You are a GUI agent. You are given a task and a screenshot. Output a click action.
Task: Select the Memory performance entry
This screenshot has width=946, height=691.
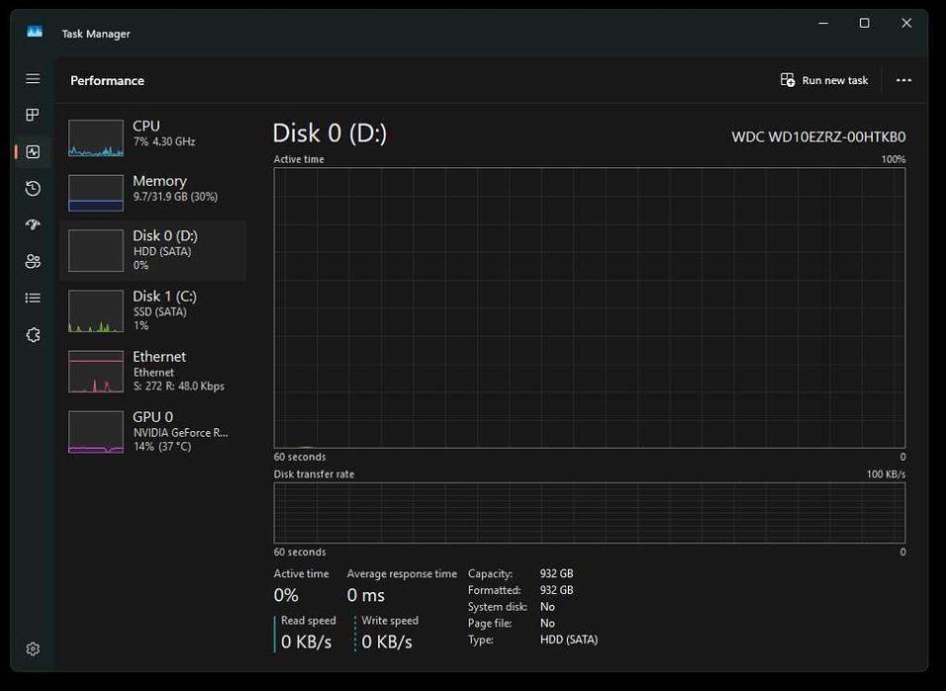[153, 189]
